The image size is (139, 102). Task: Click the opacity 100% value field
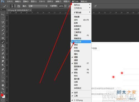click(61, 6)
